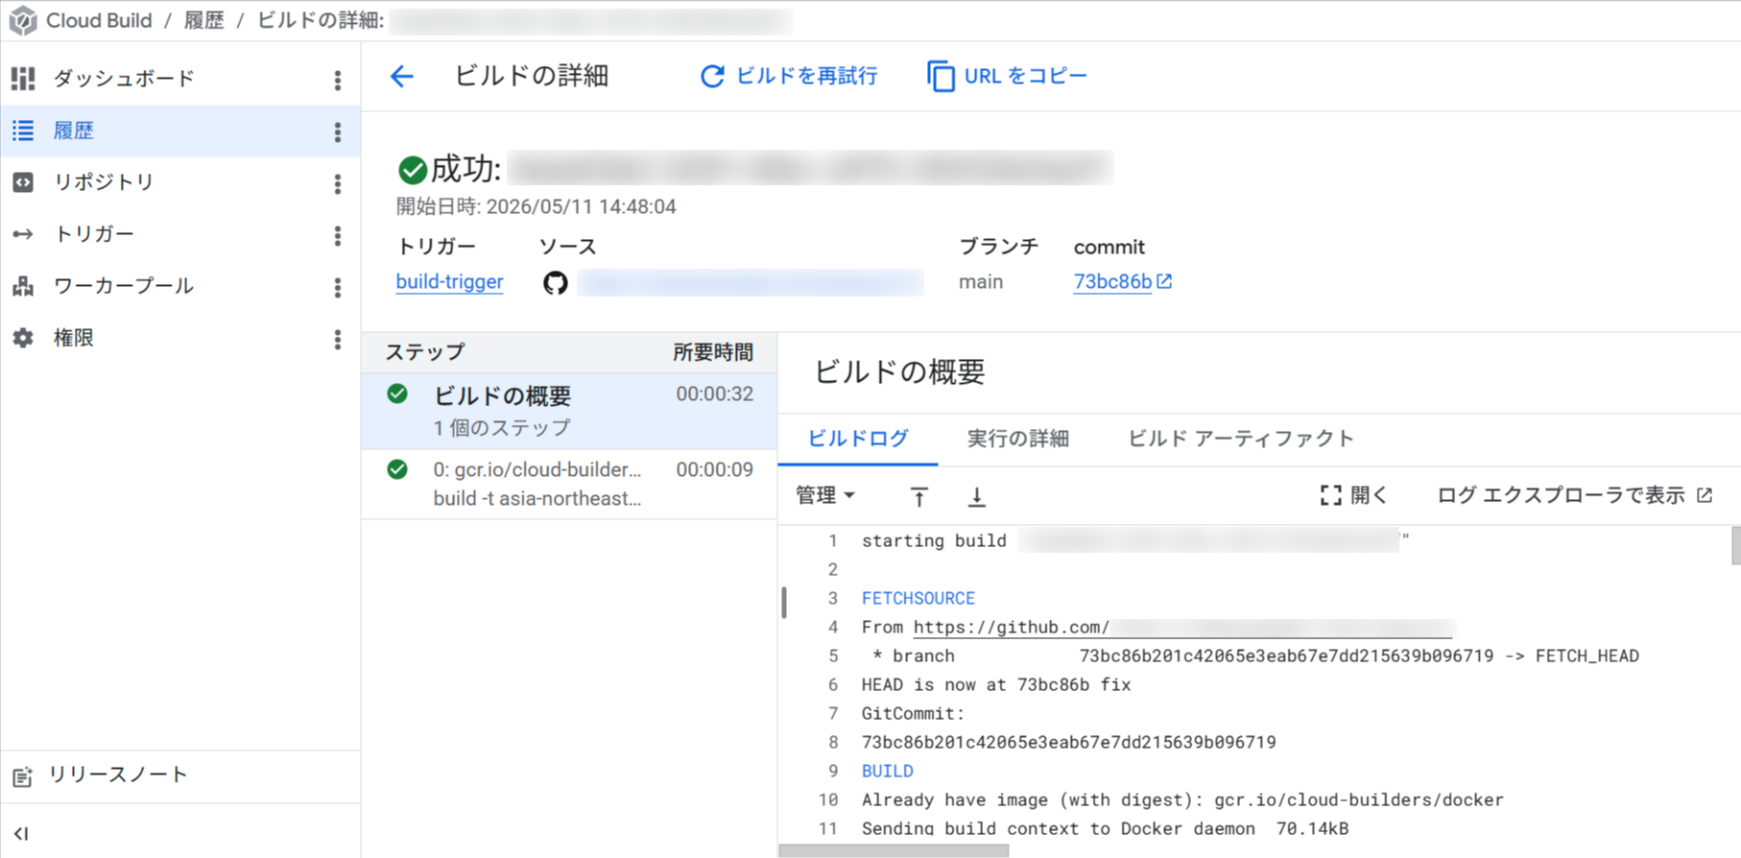Open the build-trigger link

(449, 282)
